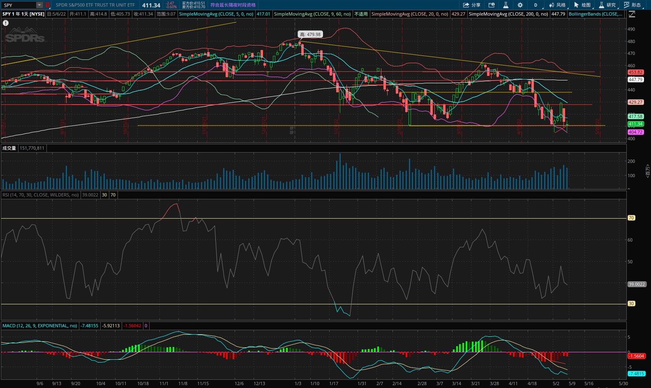Click the MACD (12, 26, 9, EXPONENTIAL, no) label

point(39,326)
